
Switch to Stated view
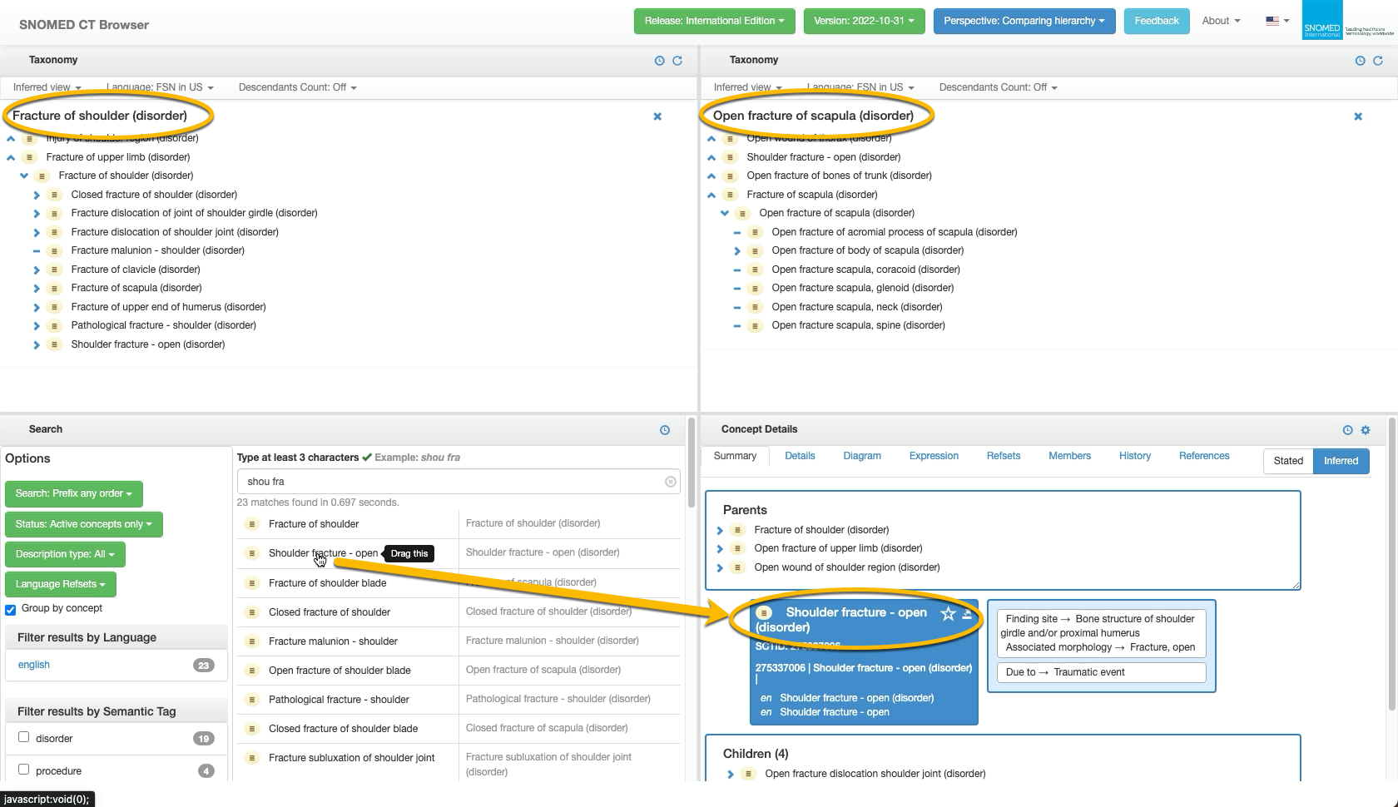tap(1288, 461)
